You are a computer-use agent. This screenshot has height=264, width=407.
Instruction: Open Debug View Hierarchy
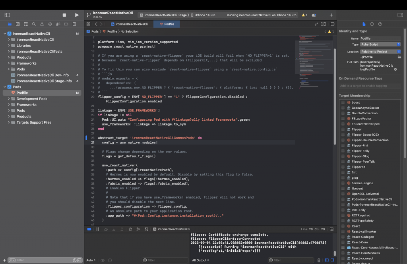[130, 229]
